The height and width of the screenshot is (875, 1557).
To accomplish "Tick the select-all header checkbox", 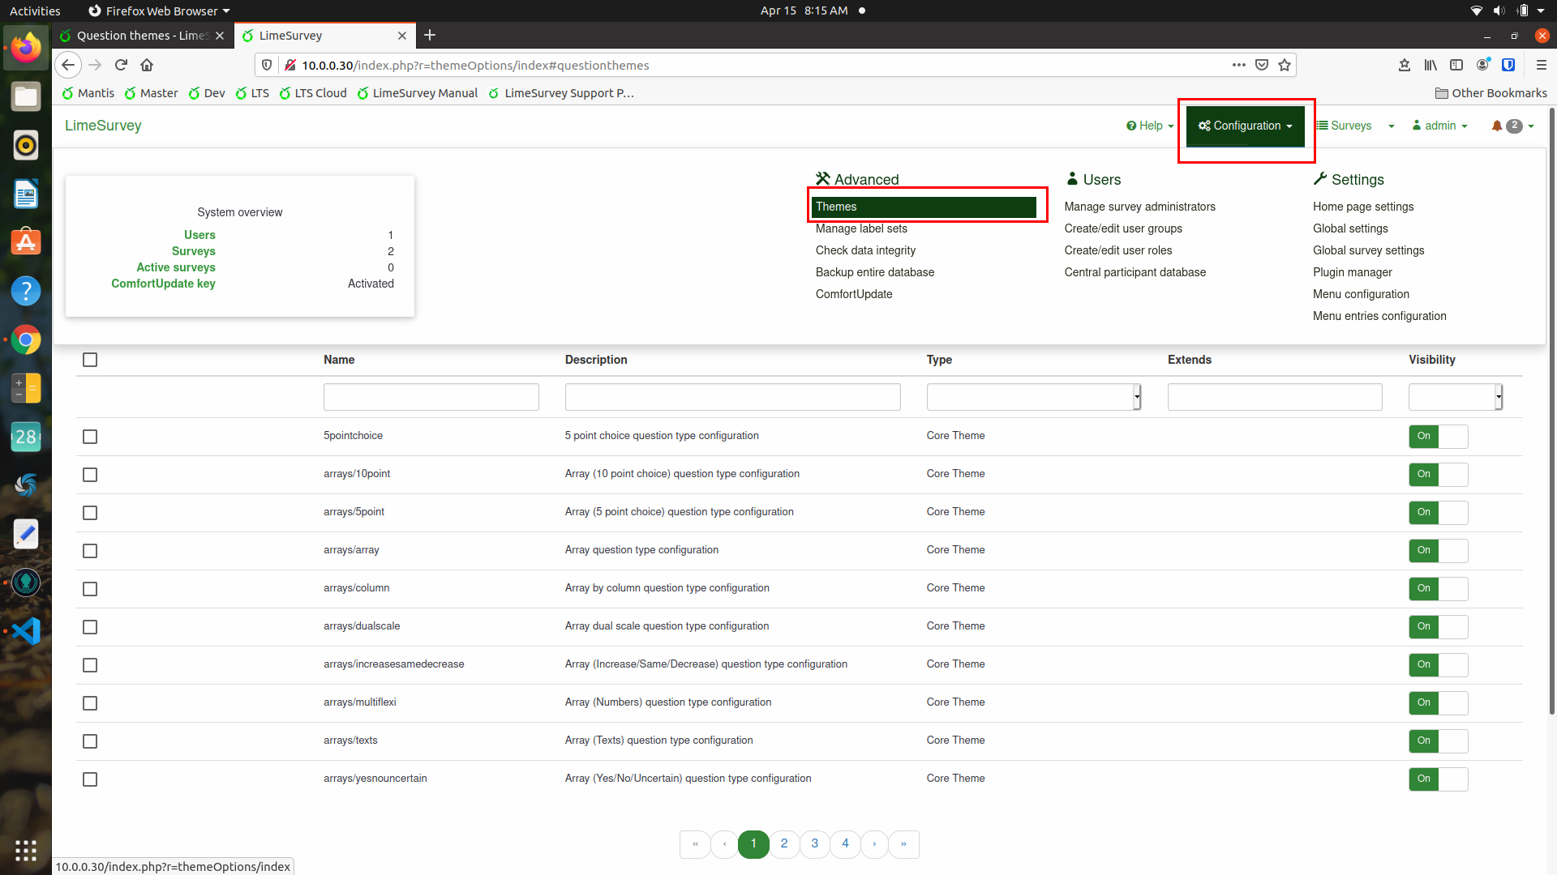I will tap(90, 360).
